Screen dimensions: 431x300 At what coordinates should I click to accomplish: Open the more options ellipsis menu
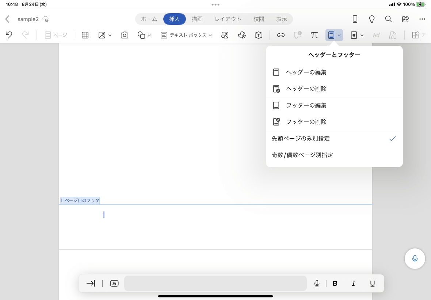click(x=422, y=19)
